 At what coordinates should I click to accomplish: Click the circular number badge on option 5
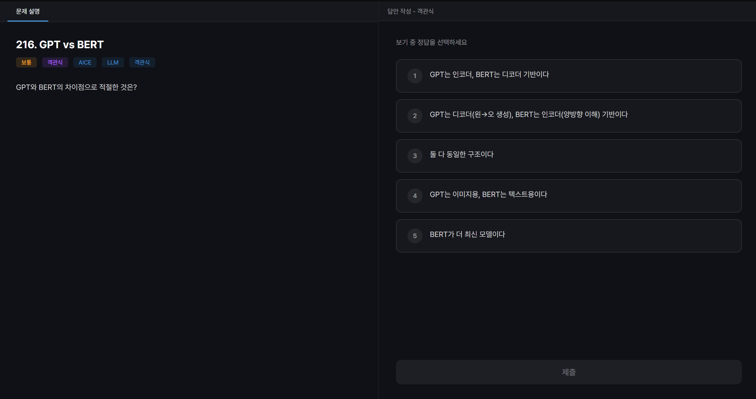415,236
